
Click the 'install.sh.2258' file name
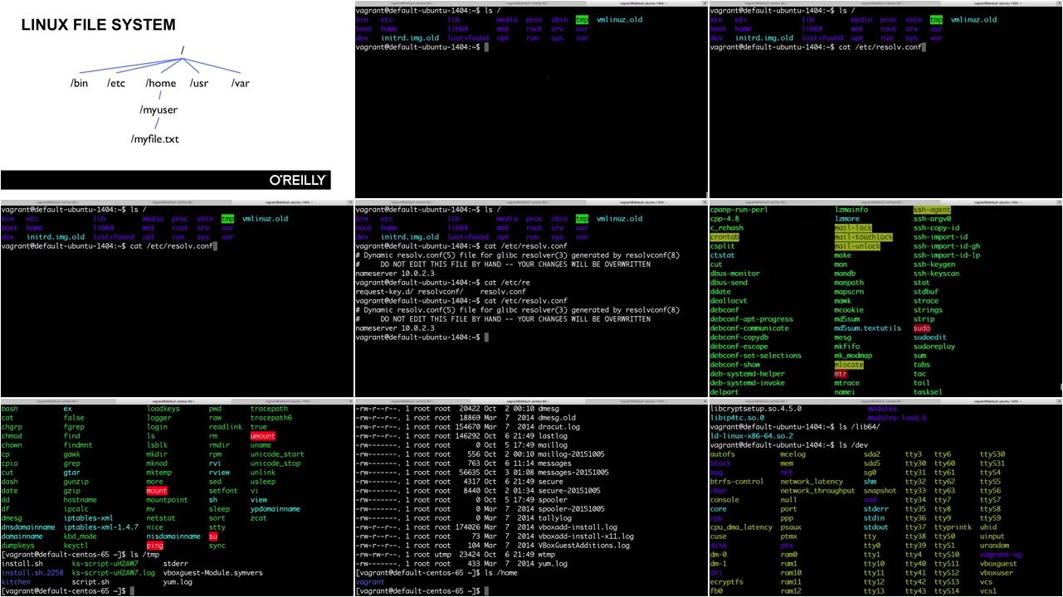coord(32,573)
